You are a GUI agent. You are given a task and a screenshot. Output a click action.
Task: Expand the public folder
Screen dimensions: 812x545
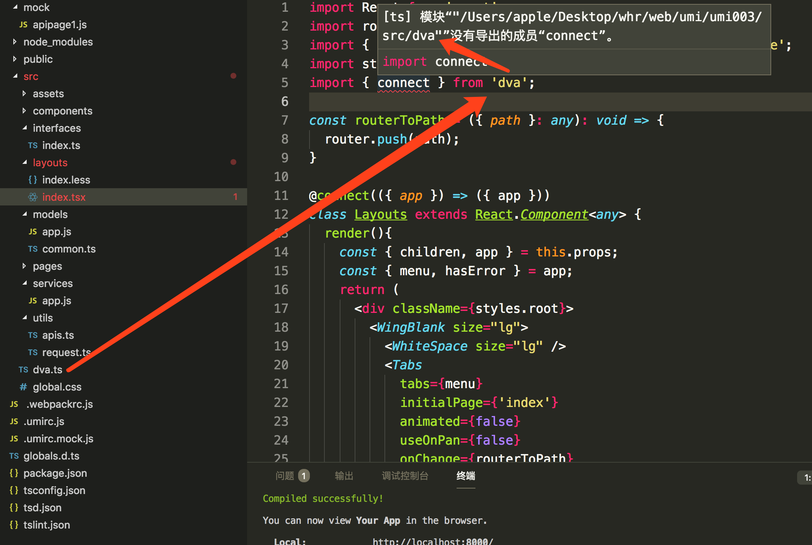point(15,59)
